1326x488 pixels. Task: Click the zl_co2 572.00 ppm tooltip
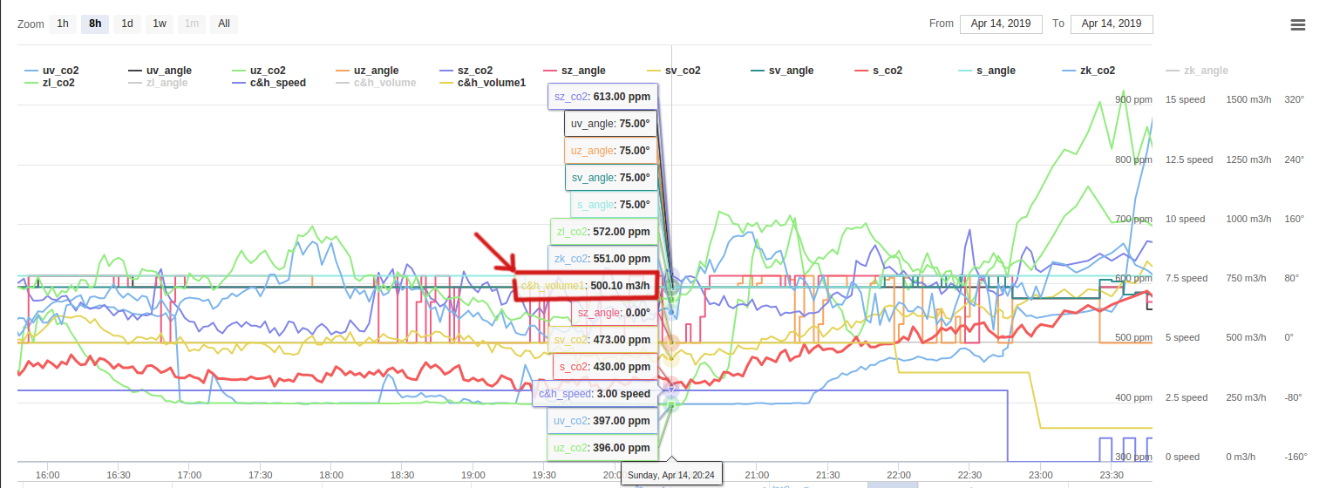603,232
